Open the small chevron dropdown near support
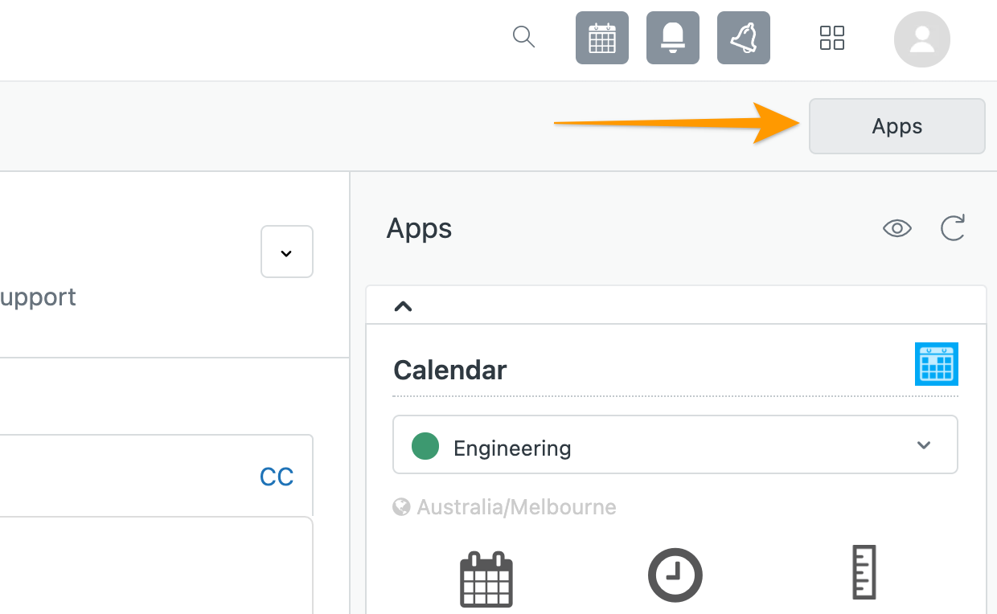Screen dimensions: 997x614 click(287, 252)
